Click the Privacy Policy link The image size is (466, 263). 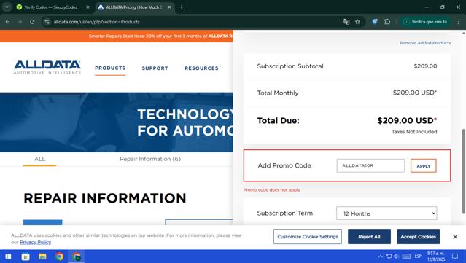pos(35,242)
